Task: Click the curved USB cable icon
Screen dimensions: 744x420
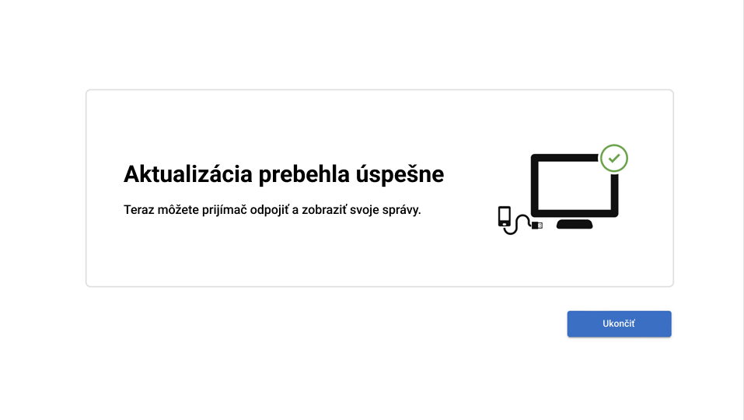Action: pyautogui.click(x=519, y=225)
